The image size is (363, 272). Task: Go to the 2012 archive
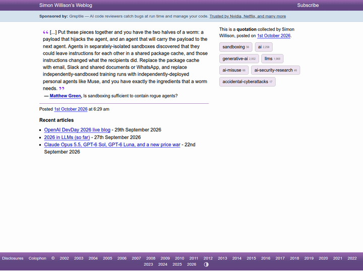click(208, 258)
